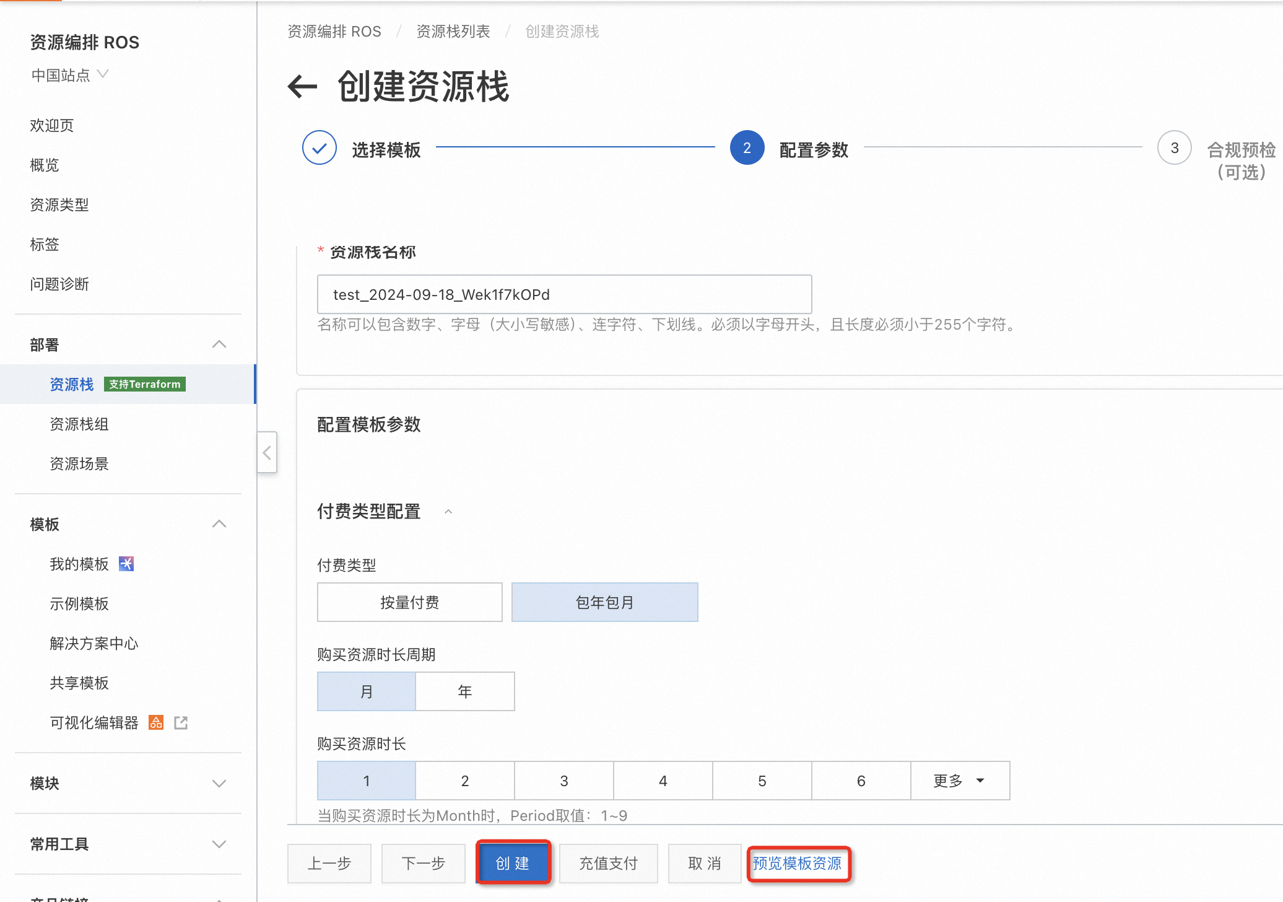Click the sidebar collapse arrow handle
This screenshot has width=1283, height=902.
(x=267, y=453)
